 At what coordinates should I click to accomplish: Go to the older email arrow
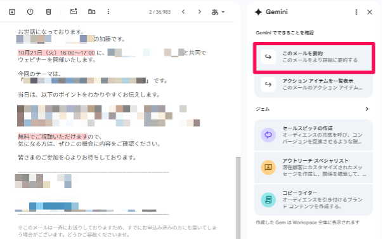coord(200,11)
